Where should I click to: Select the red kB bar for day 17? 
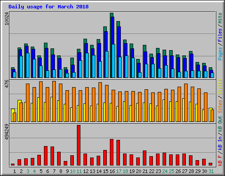118,153
